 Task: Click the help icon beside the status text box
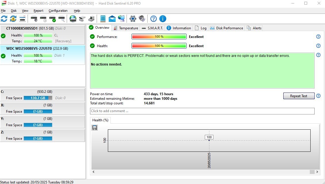(x=318, y=55)
